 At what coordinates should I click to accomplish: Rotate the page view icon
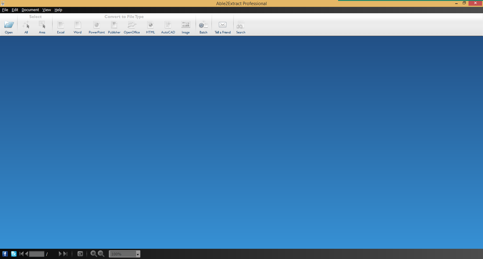[80, 254]
